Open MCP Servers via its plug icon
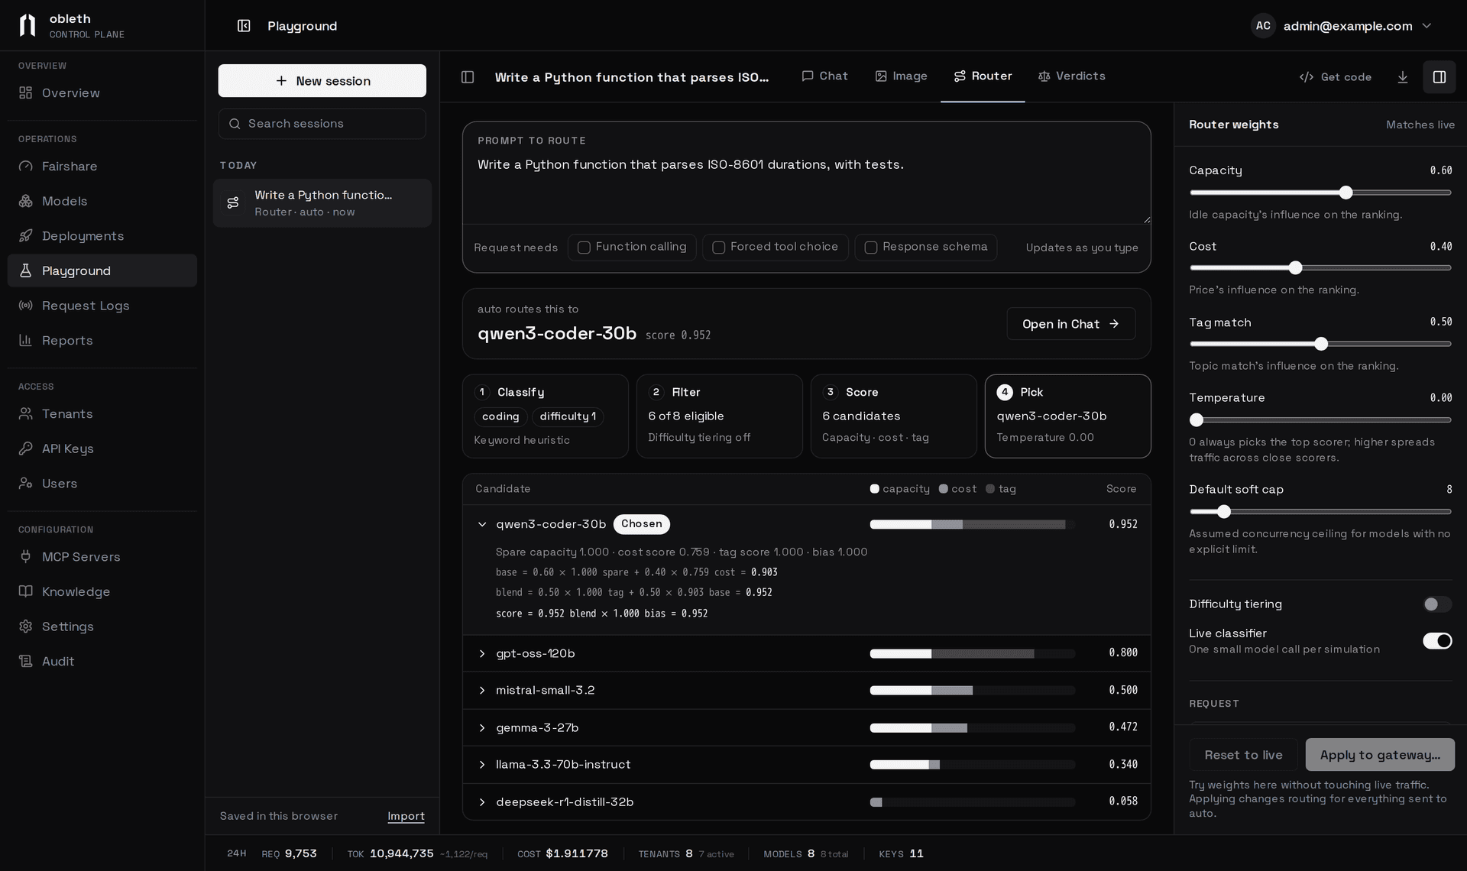 (26, 557)
